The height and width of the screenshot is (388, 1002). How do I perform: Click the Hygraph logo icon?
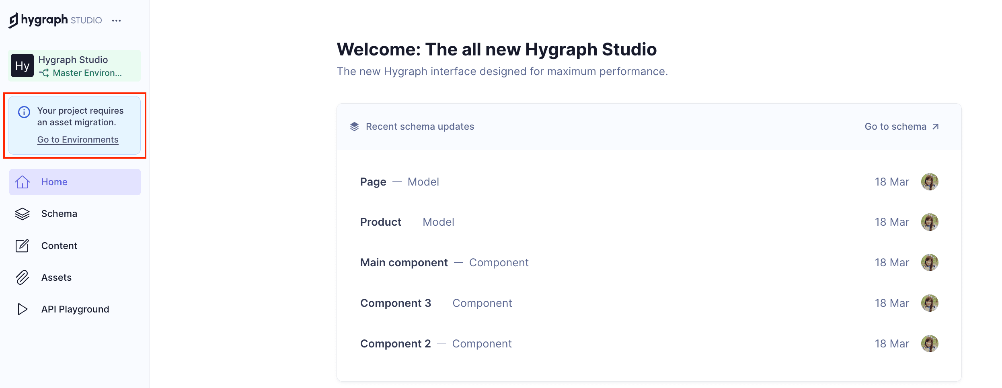(x=14, y=20)
